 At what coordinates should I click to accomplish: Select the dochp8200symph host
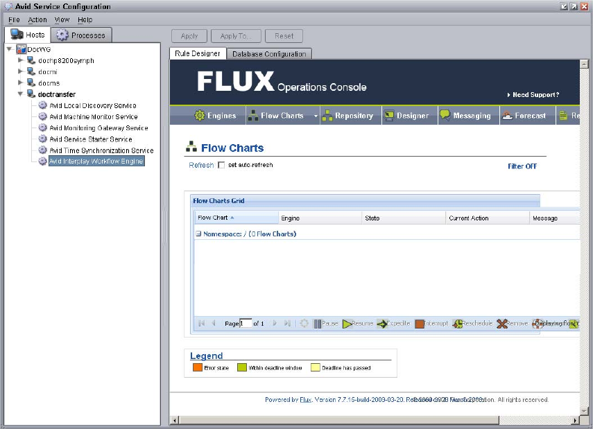(x=66, y=60)
